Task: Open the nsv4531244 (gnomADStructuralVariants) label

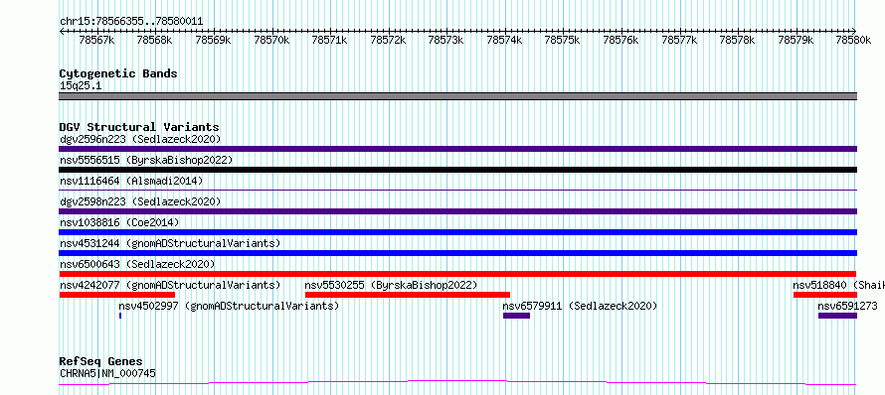Action: pyautogui.click(x=170, y=243)
